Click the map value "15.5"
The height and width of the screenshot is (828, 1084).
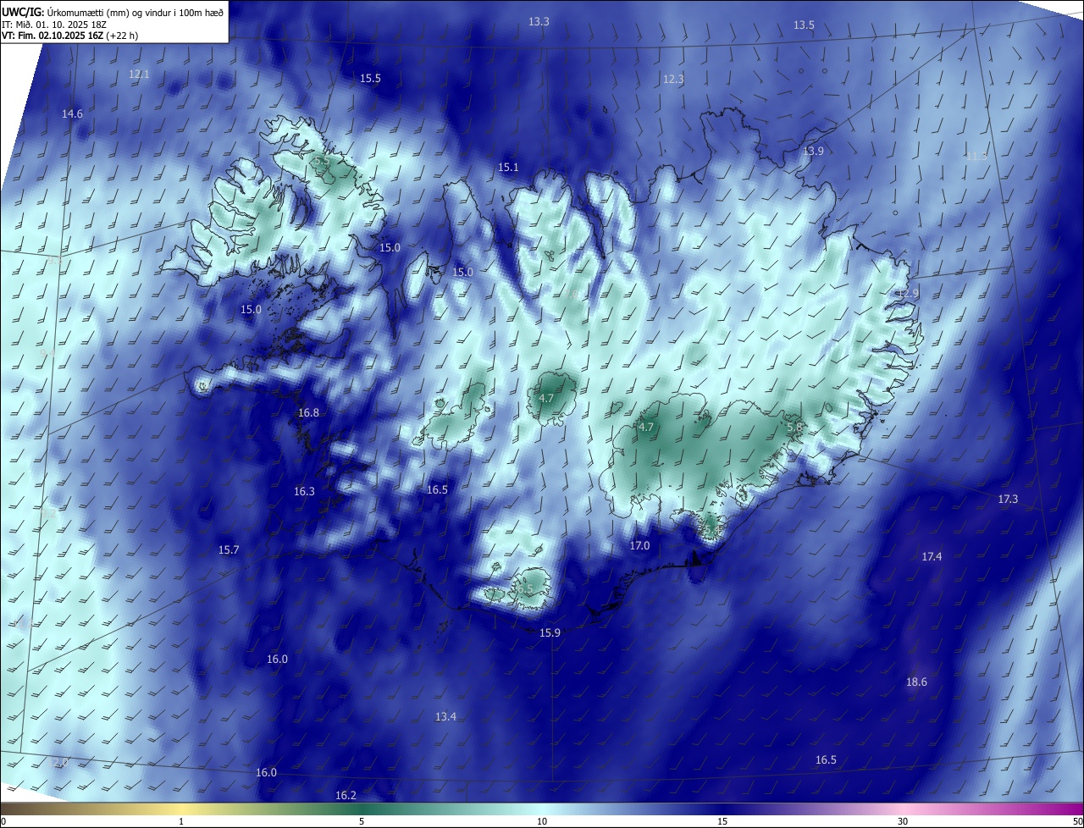[x=370, y=78]
